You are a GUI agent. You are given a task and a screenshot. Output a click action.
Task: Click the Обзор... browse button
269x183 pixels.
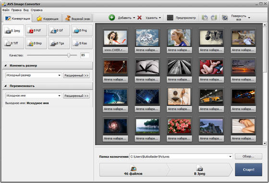[x=248, y=157]
